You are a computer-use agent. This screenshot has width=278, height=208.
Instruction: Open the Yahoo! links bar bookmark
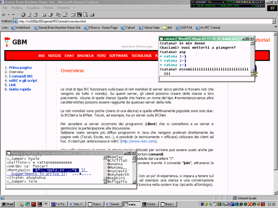[128, 28]
